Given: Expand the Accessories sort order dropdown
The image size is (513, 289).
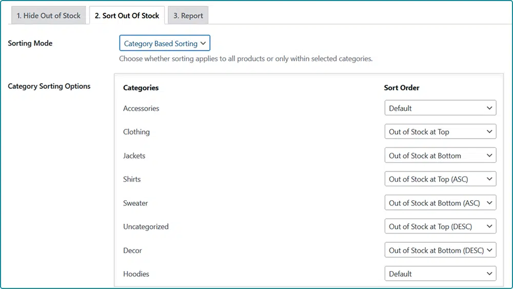Looking at the screenshot, I should pos(440,108).
